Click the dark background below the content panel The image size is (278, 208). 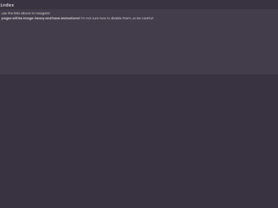[x=139, y=141]
